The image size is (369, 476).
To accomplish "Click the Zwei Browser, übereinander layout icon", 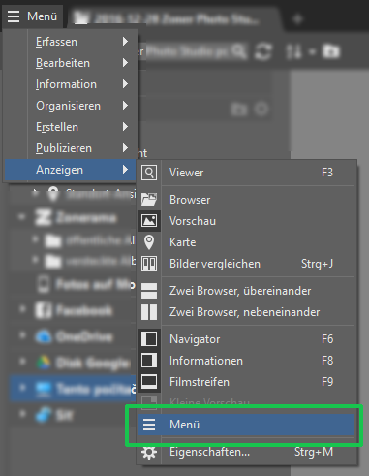I will click(149, 291).
